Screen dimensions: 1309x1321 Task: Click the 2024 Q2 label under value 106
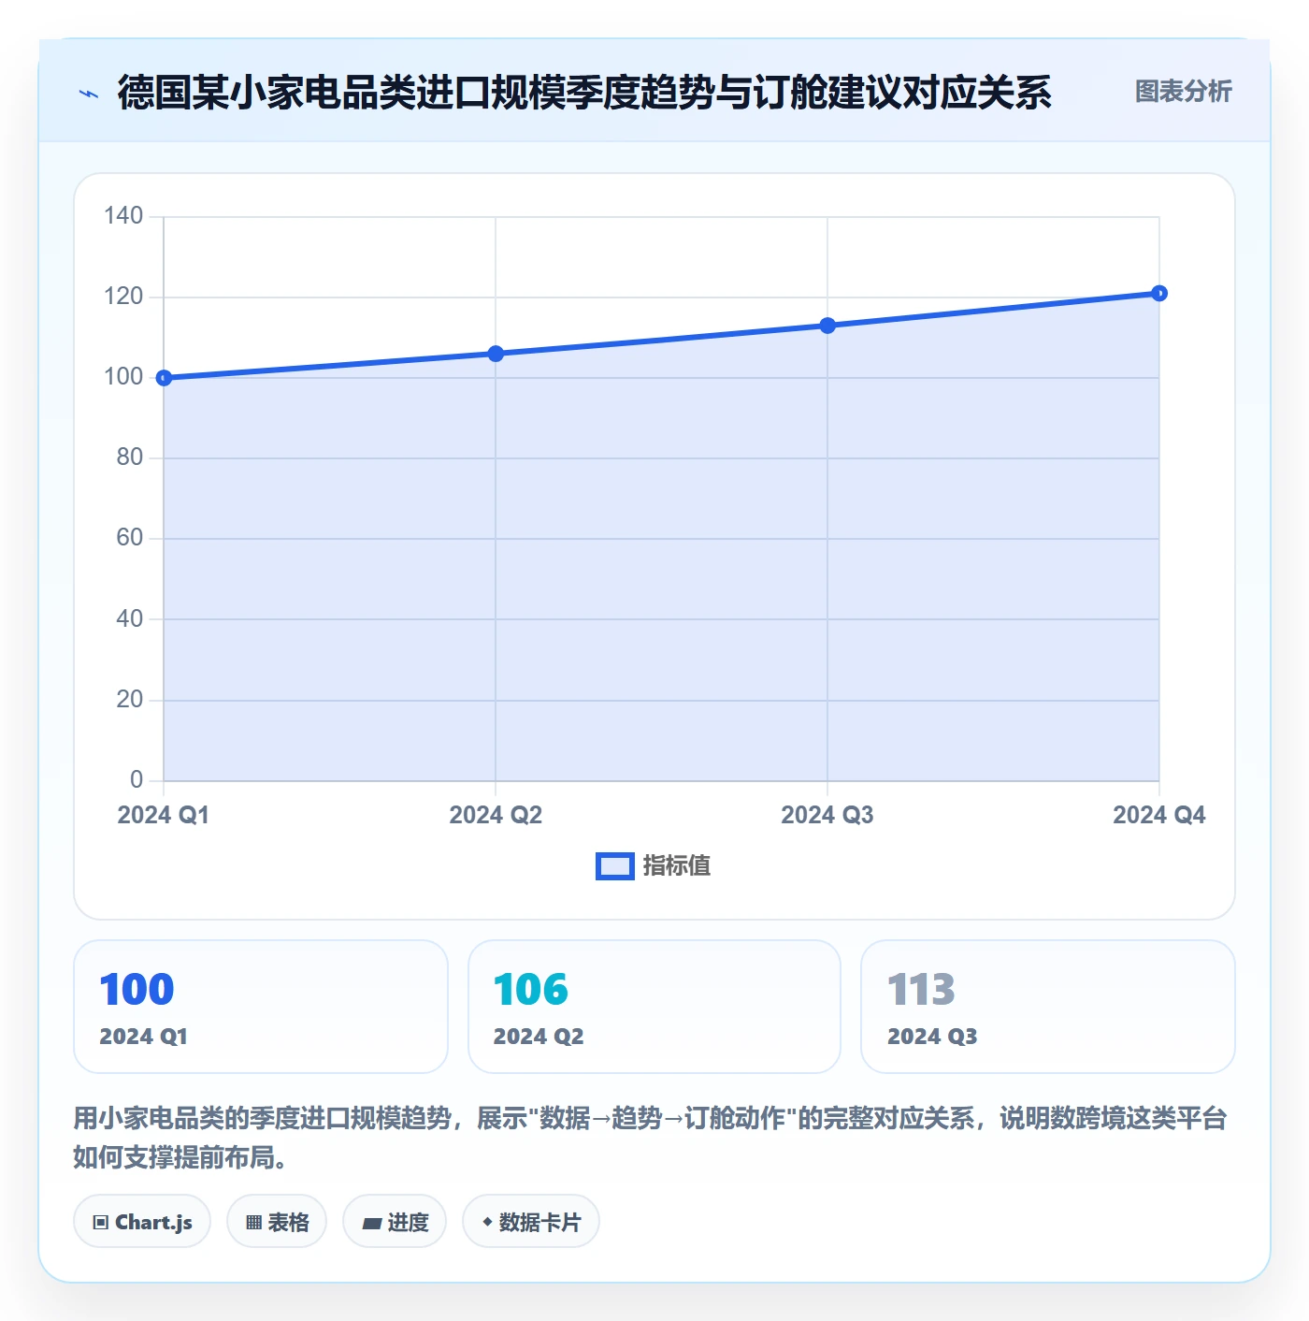tap(539, 1037)
